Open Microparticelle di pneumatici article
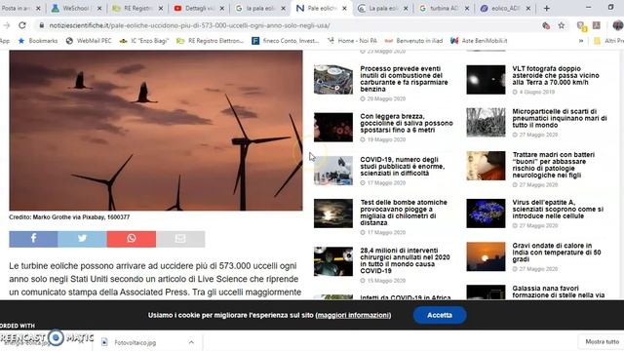624x351 pixels. [x=560, y=118]
